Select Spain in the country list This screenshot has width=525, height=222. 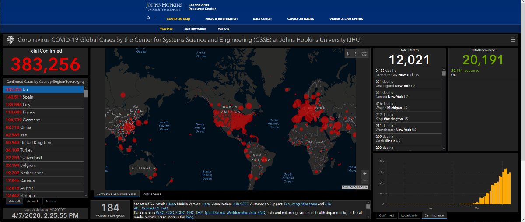pos(43,97)
